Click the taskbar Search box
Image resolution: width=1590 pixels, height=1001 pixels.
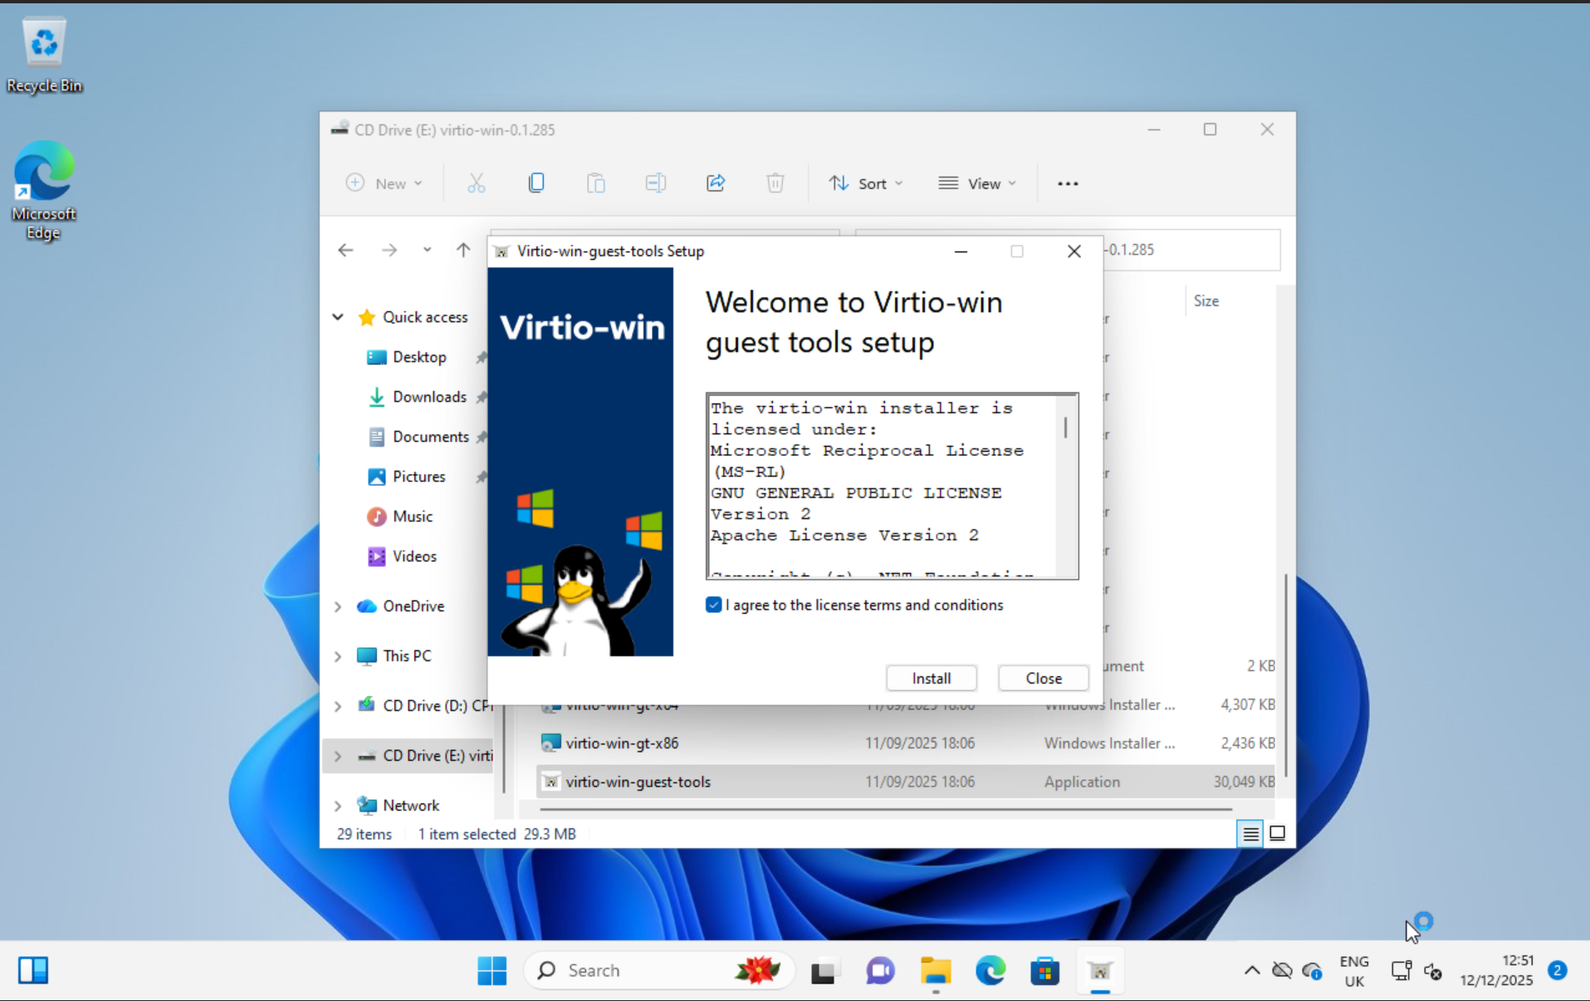[x=660, y=970]
